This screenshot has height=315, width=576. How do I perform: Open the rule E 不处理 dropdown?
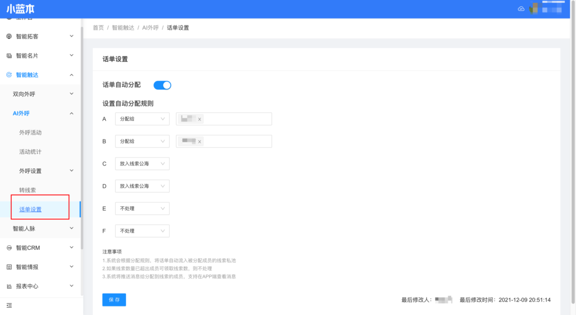pyautogui.click(x=142, y=209)
